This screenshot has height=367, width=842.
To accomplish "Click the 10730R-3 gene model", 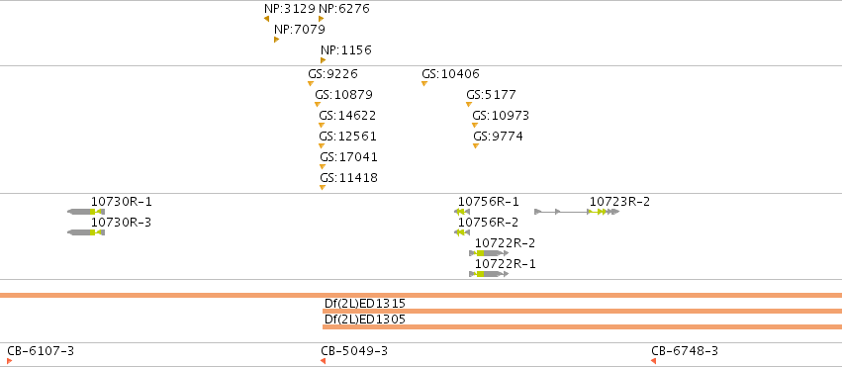I will point(86,232).
